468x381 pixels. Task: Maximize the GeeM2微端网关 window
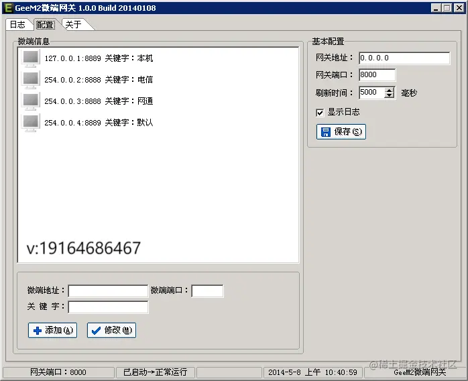pyautogui.click(x=447, y=8)
